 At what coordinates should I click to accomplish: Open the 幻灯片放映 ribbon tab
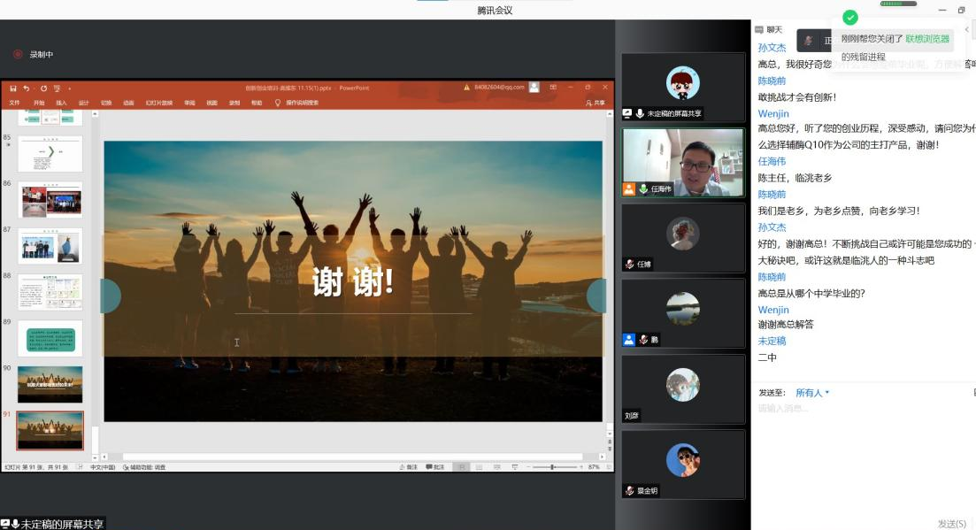[159, 103]
